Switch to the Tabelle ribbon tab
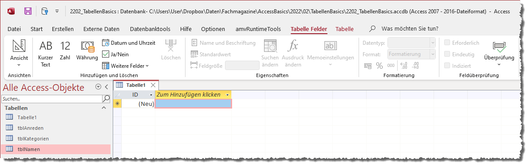 click(344, 29)
